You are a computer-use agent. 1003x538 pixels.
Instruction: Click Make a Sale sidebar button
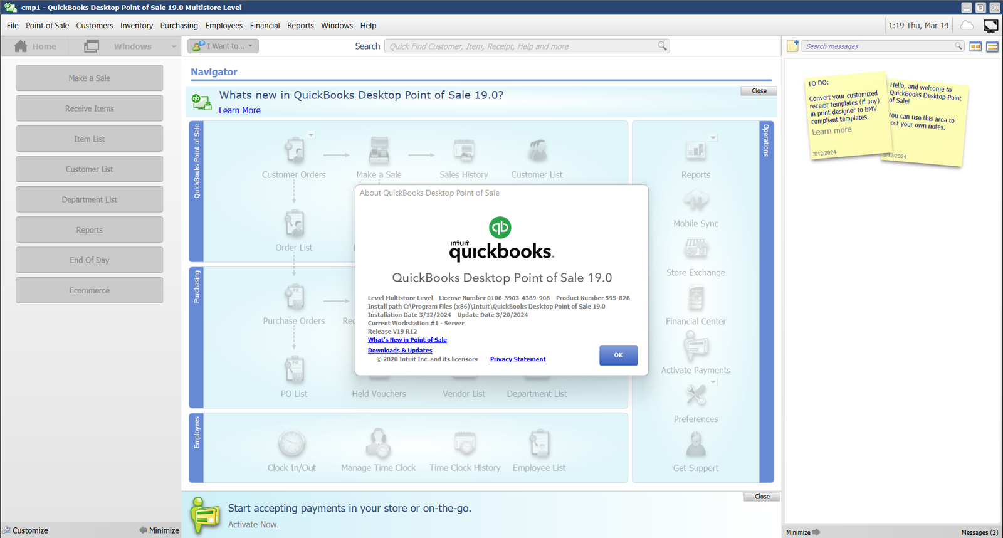pyautogui.click(x=90, y=78)
